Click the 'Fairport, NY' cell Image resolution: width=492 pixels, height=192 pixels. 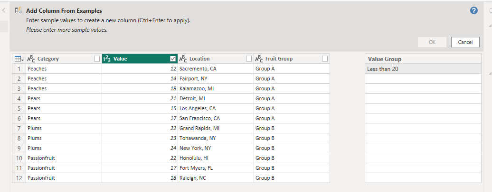[216, 79]
